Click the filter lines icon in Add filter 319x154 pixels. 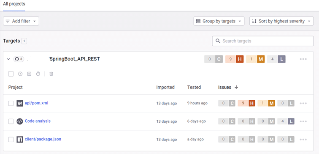pos(8,21)
